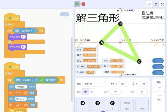Click point C of the triangle

(x=139, y=61)
